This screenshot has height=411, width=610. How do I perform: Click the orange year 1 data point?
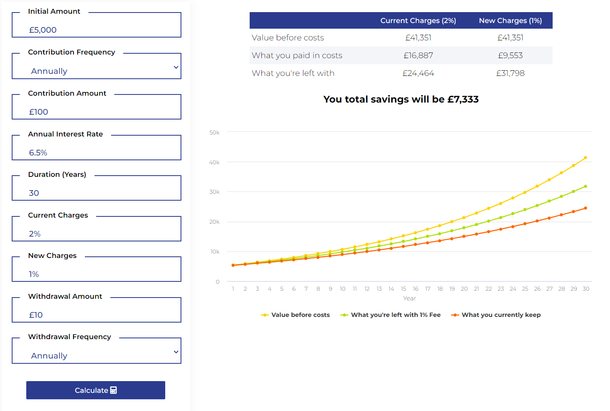pos(233,265)
